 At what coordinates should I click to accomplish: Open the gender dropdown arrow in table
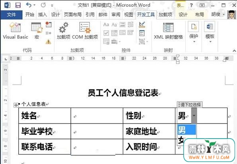tap(194, 116)
